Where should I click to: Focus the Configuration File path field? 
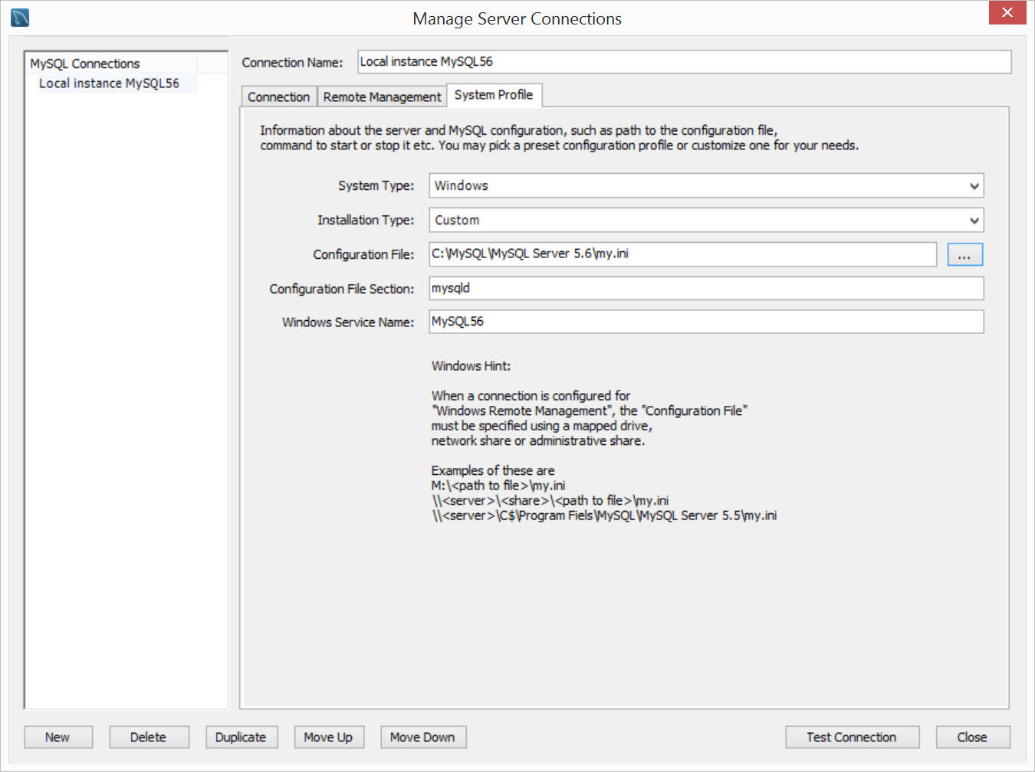click(682, 254)
